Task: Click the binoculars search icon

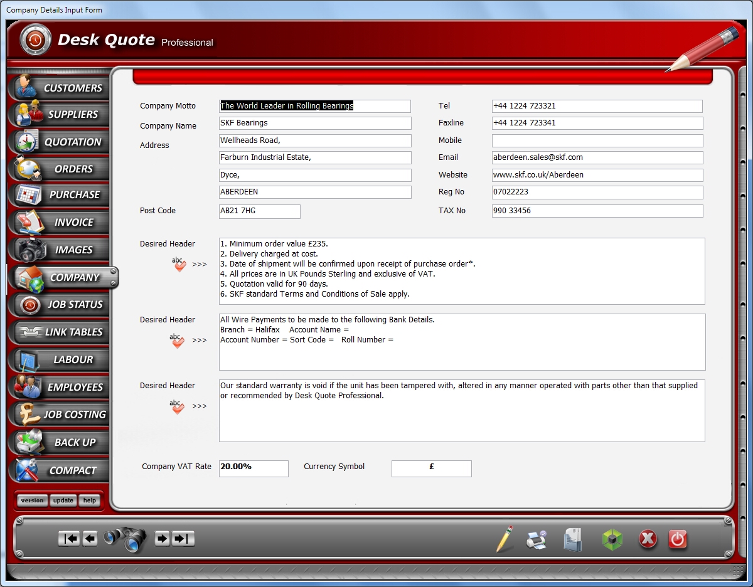Action: 124,539
